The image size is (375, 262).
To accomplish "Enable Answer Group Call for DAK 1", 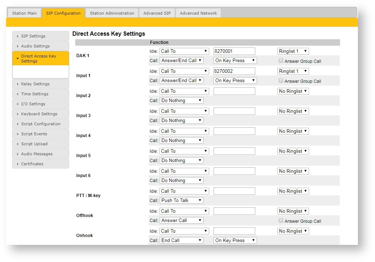I will [281, 61].
